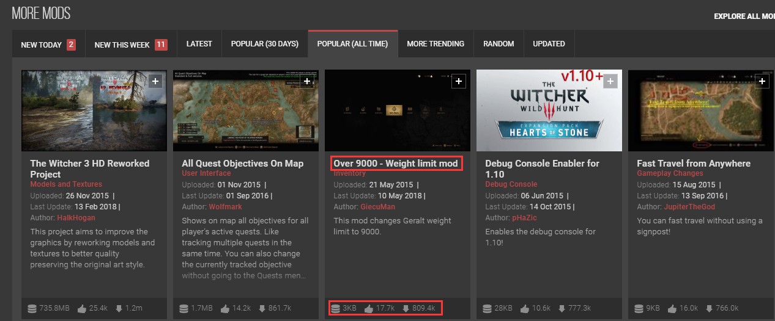
Task: Switch to More Trending tab
Action: tap(436, 44)
